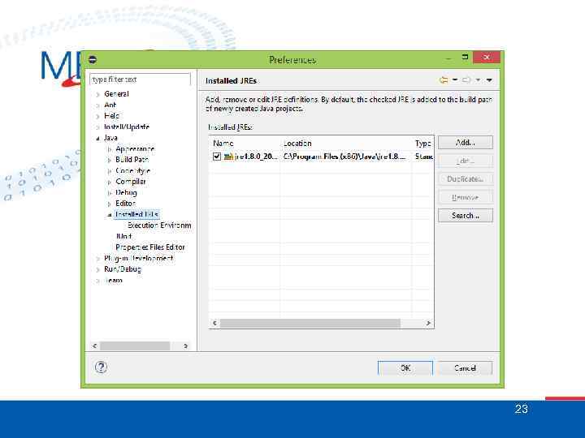Image resolution: width=585 pixels, height=438 pixels.
Task: Click the Edit... button
Action: pos(466,161)
